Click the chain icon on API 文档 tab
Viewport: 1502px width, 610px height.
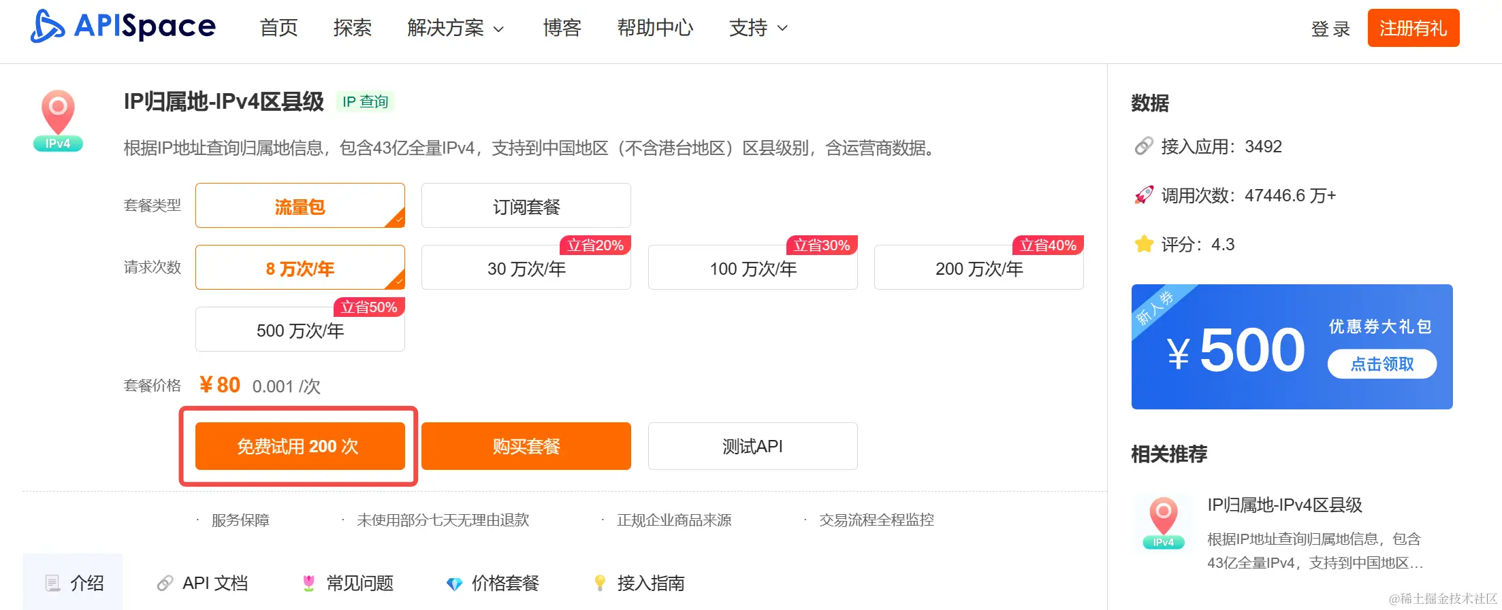165,583
